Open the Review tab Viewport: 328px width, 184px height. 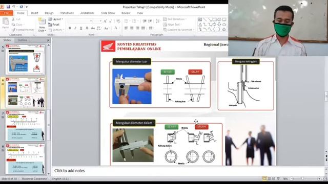point(126,13)
